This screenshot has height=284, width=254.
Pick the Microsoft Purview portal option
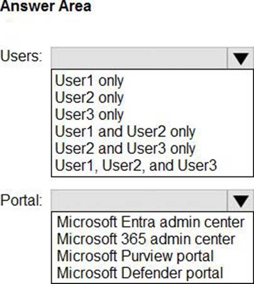click(135, 256)
